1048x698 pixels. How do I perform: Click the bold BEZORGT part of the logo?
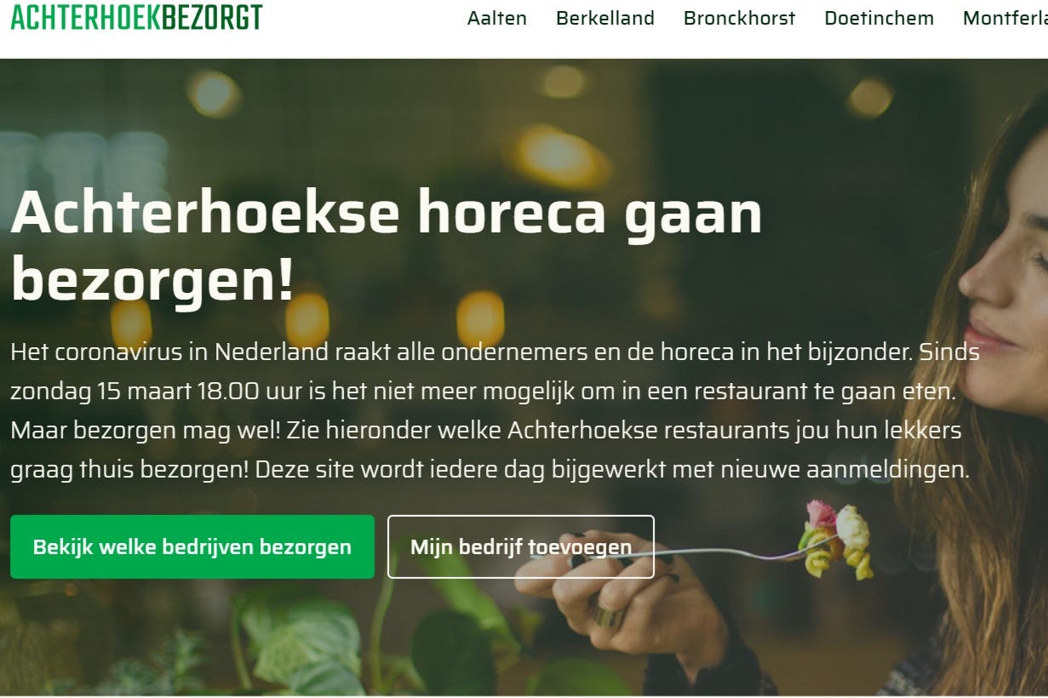click(x=211, y=17)
